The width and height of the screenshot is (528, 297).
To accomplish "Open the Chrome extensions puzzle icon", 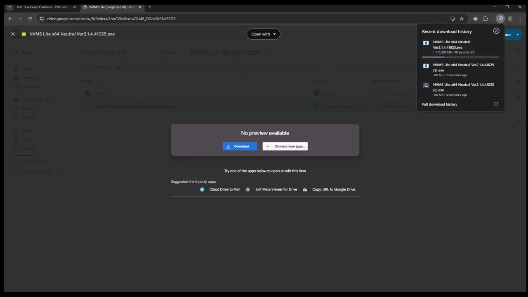I will [x=486, y=19].
